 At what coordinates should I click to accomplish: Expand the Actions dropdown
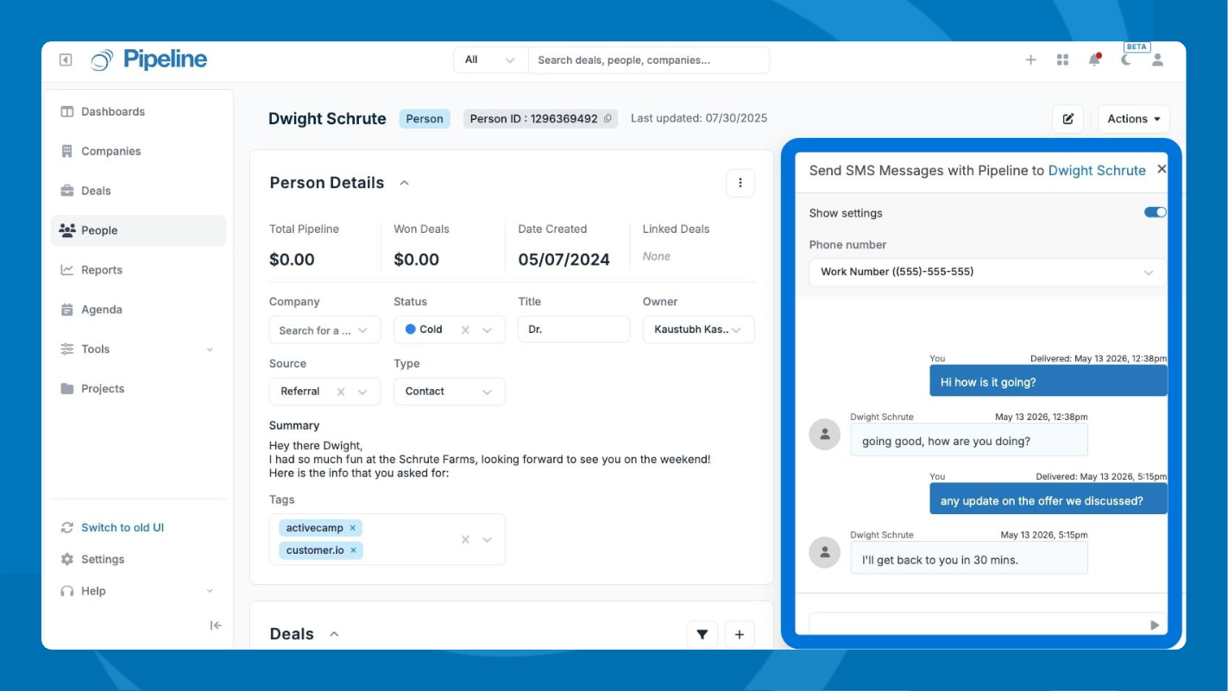(1133, 119)
